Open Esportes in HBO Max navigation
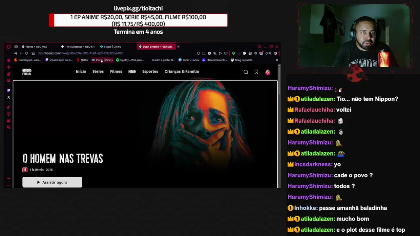This screenshot has height=236, width=420. (150, 71)
